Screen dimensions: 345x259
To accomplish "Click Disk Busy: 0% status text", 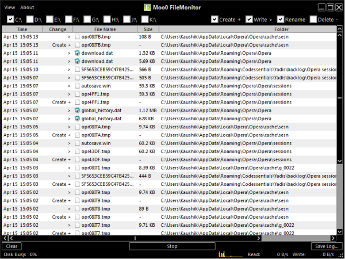I will coord(20,254).
